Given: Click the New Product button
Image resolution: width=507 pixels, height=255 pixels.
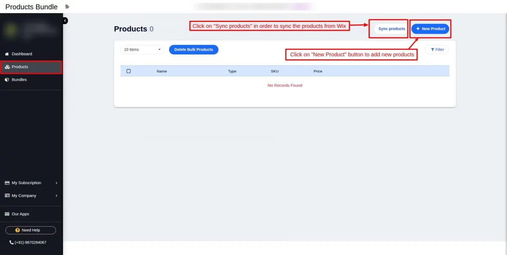Looking at the screenshot, I should point(430,29).
